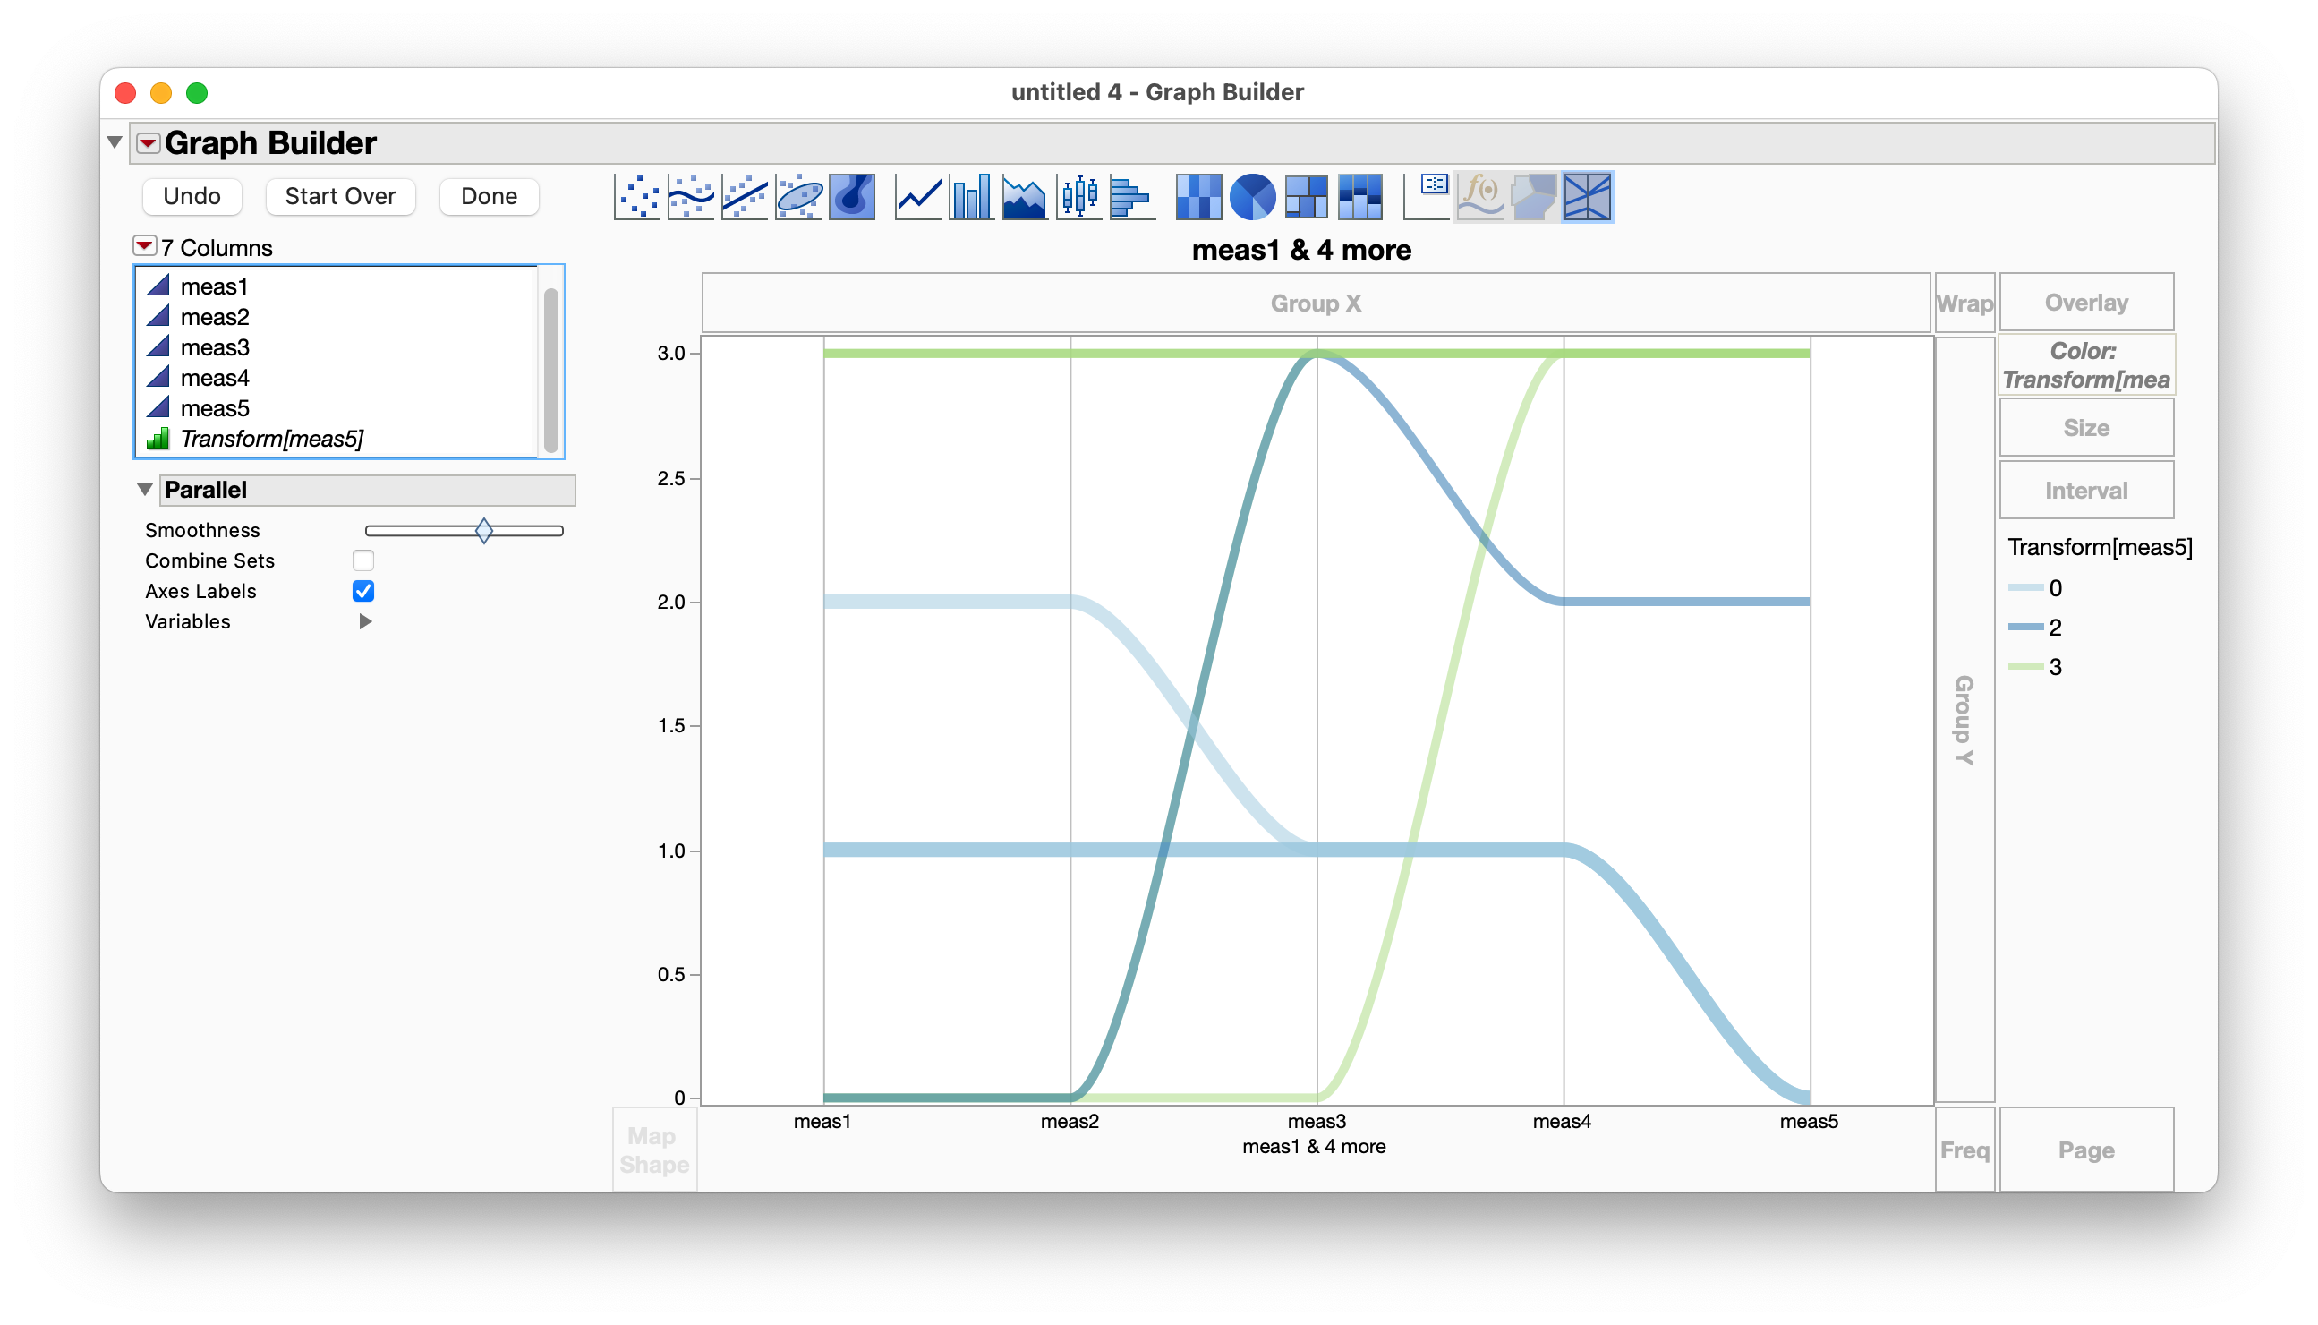Image resolution: width=2318 pixels, height=1325 pixels.
Task: Click the Smoothness slider handle
Action: (484, 531)
